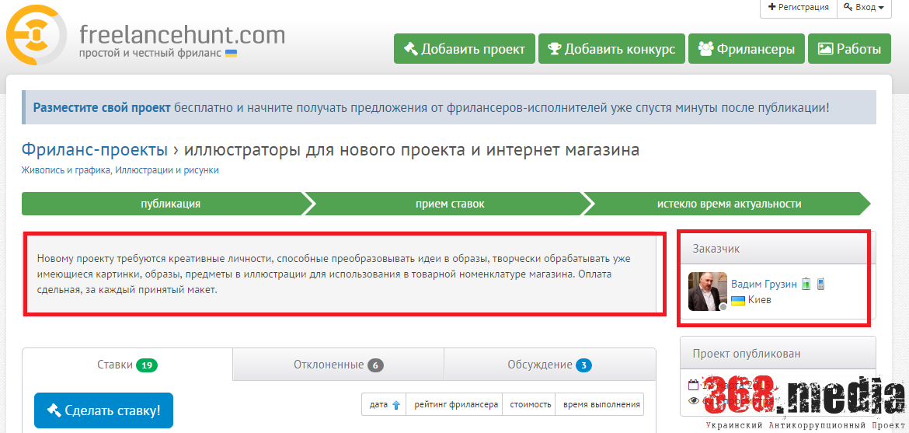Click the project title text иллюстраторы для нового проекта
Image resolution: width=909 pixels, height=433 pixels.
point(412,150)
